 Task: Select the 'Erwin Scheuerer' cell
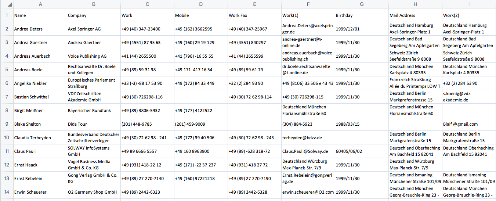click(x=40, y=192)
